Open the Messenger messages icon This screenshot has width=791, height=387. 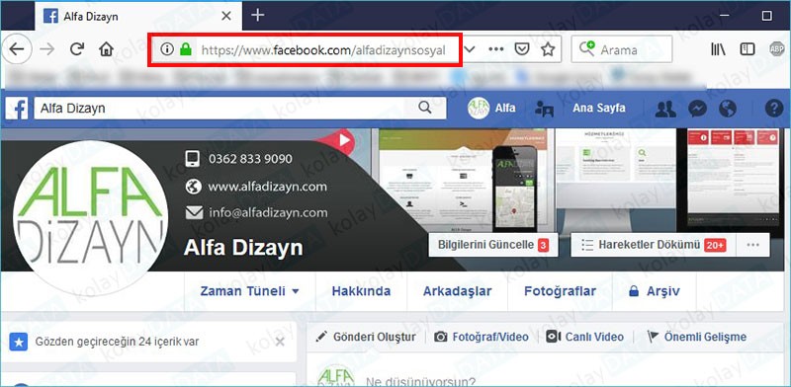pos(697,109)
